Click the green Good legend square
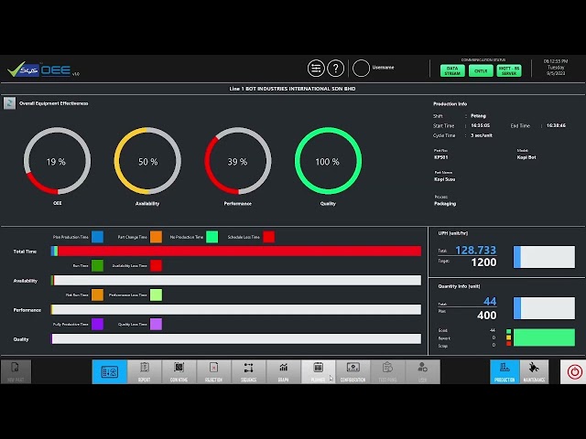Viewport: 586px width, 439px height. (x=509, y=331)
